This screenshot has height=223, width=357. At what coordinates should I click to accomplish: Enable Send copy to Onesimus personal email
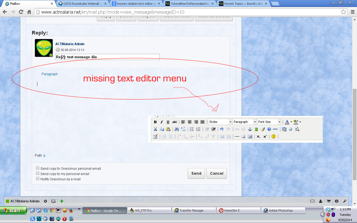coord(38,168)
